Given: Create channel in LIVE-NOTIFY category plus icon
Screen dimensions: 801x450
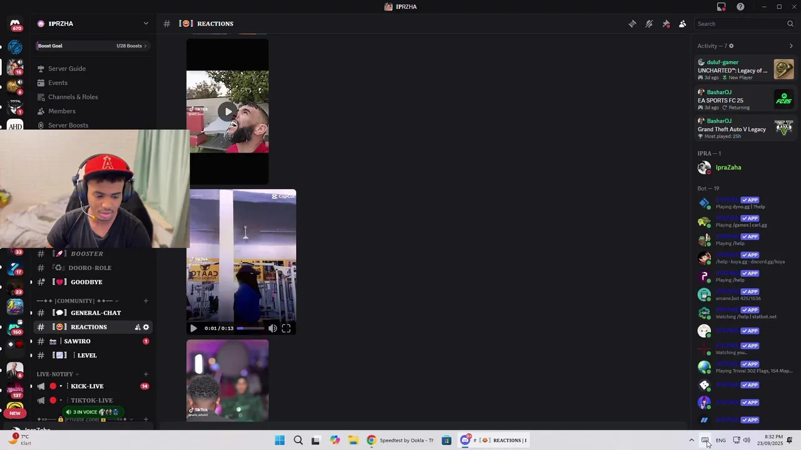Looking at the screenshot, I should tap(146, 374).
